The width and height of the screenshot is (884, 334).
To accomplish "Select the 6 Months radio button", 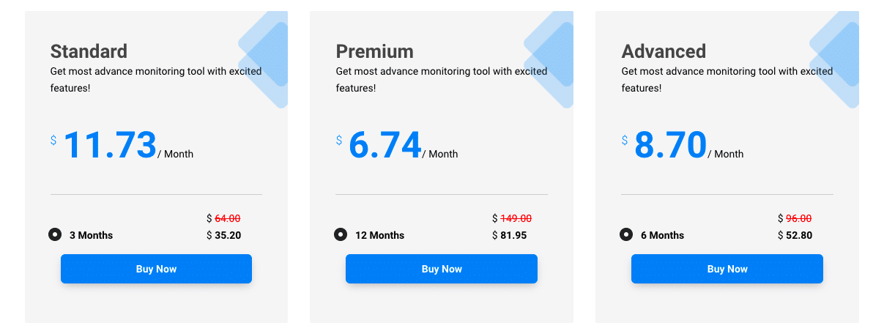I will (625, 235).
